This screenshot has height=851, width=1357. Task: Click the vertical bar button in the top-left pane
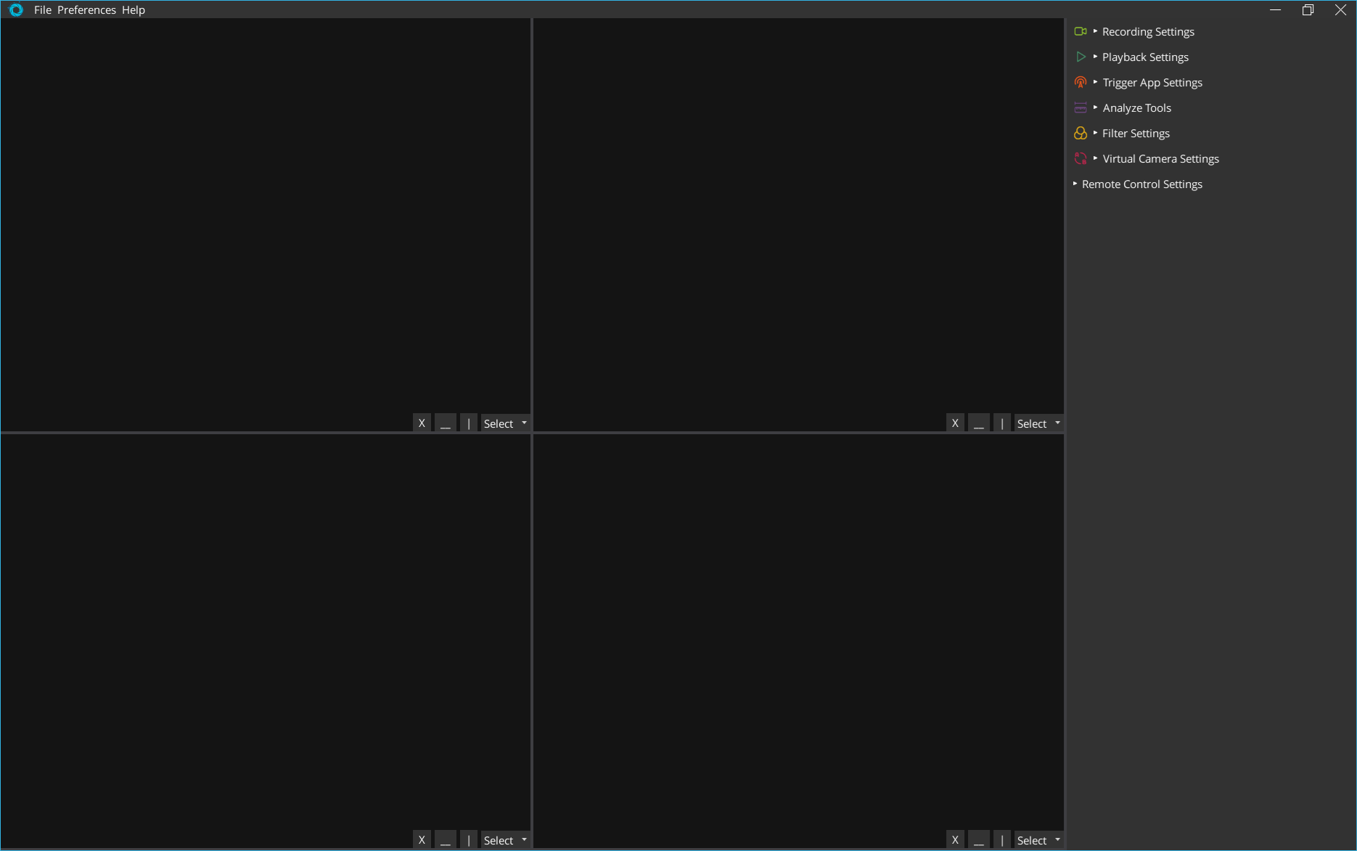coord(469,423)
